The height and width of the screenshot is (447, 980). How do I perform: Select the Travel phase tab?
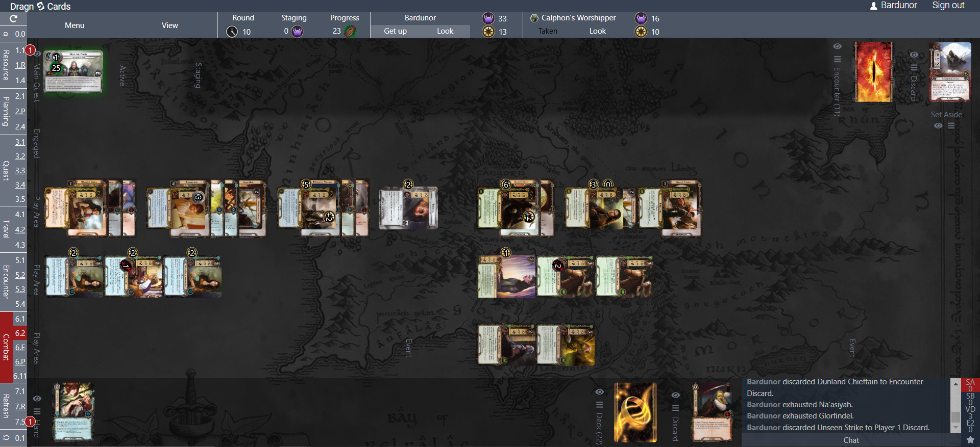[6, 229]
